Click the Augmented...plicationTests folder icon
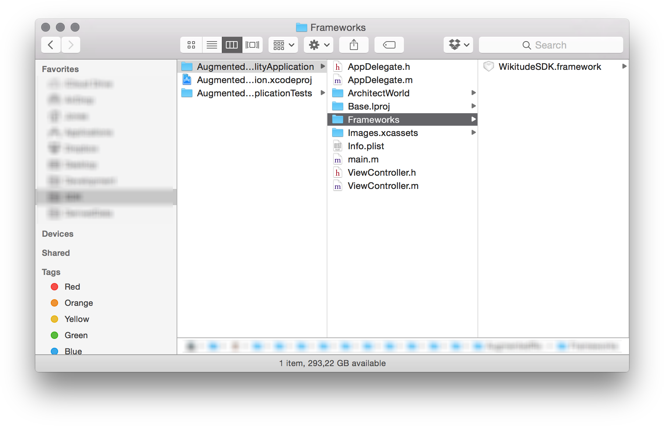This screenshot has width=664, height=426. pos(187,93)
